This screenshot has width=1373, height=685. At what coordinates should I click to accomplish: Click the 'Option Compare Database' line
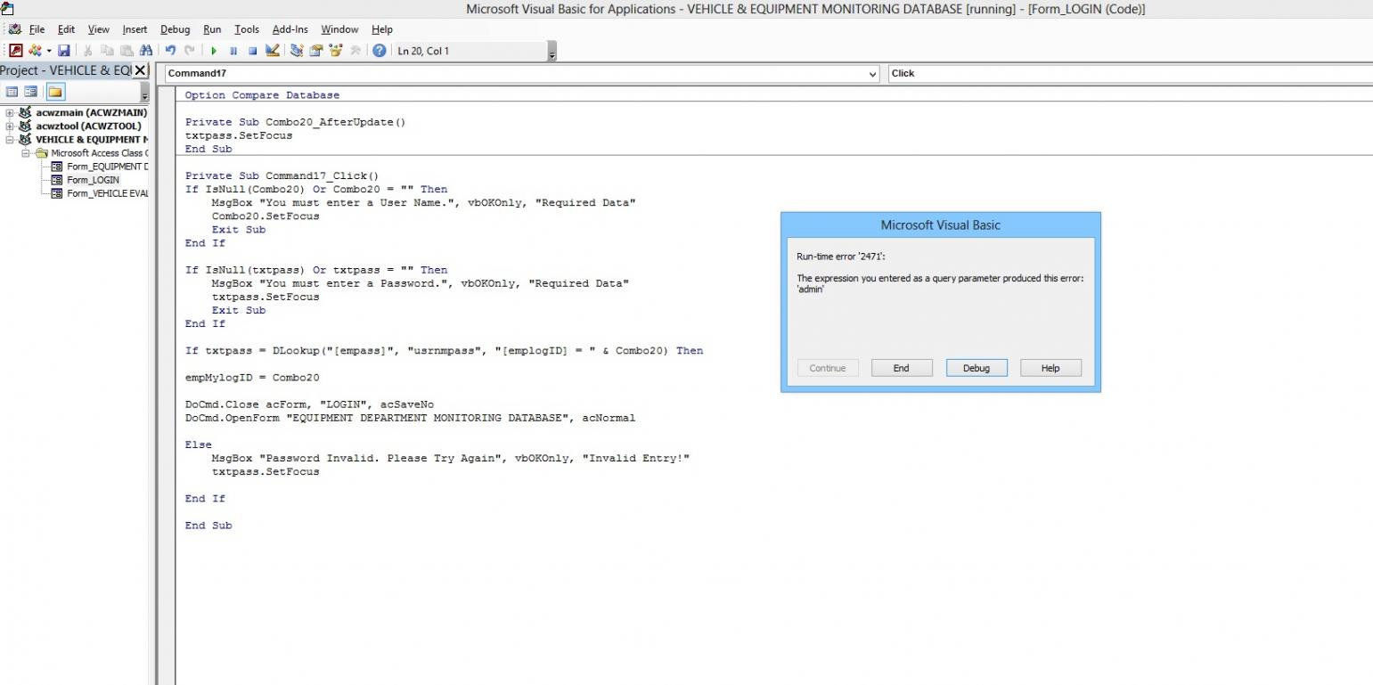(262, 95)
